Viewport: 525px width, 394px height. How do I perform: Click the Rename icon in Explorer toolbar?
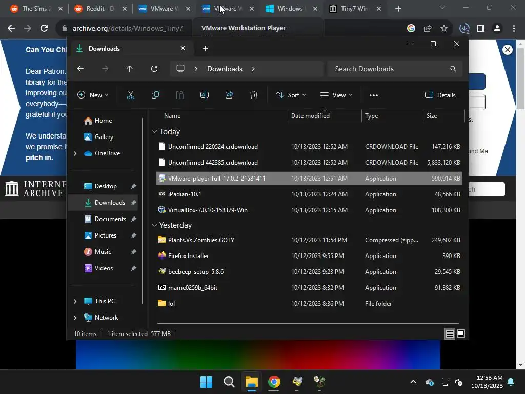204,95
